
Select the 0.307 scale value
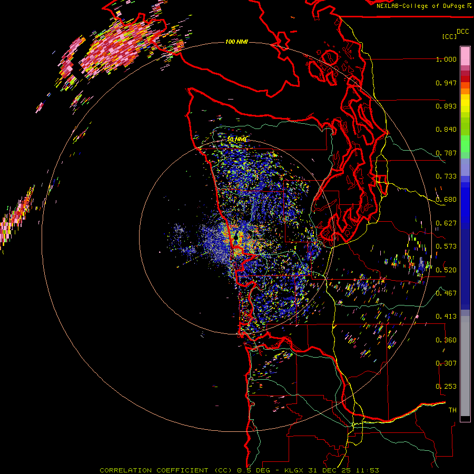click(446, 363)
